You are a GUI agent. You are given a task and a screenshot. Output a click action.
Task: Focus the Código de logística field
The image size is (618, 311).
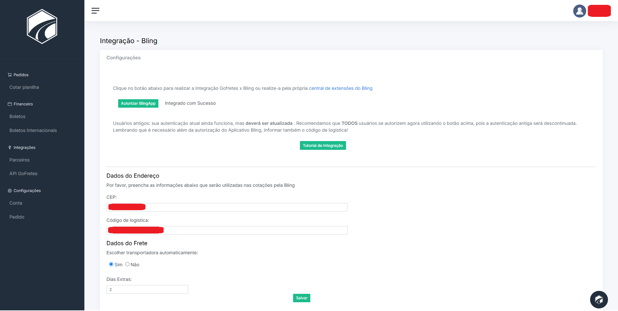coord(227,230)
